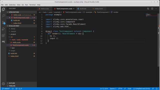Open the Edit menu
The height and width of the screenshot is (90, 160).
(x=6, y=5)
